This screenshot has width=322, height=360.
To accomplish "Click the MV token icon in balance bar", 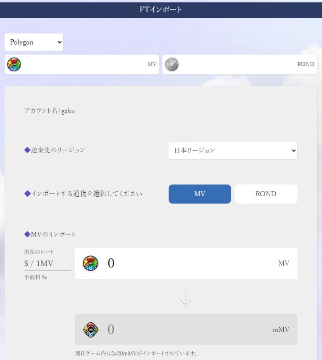I will click(14, 64).
